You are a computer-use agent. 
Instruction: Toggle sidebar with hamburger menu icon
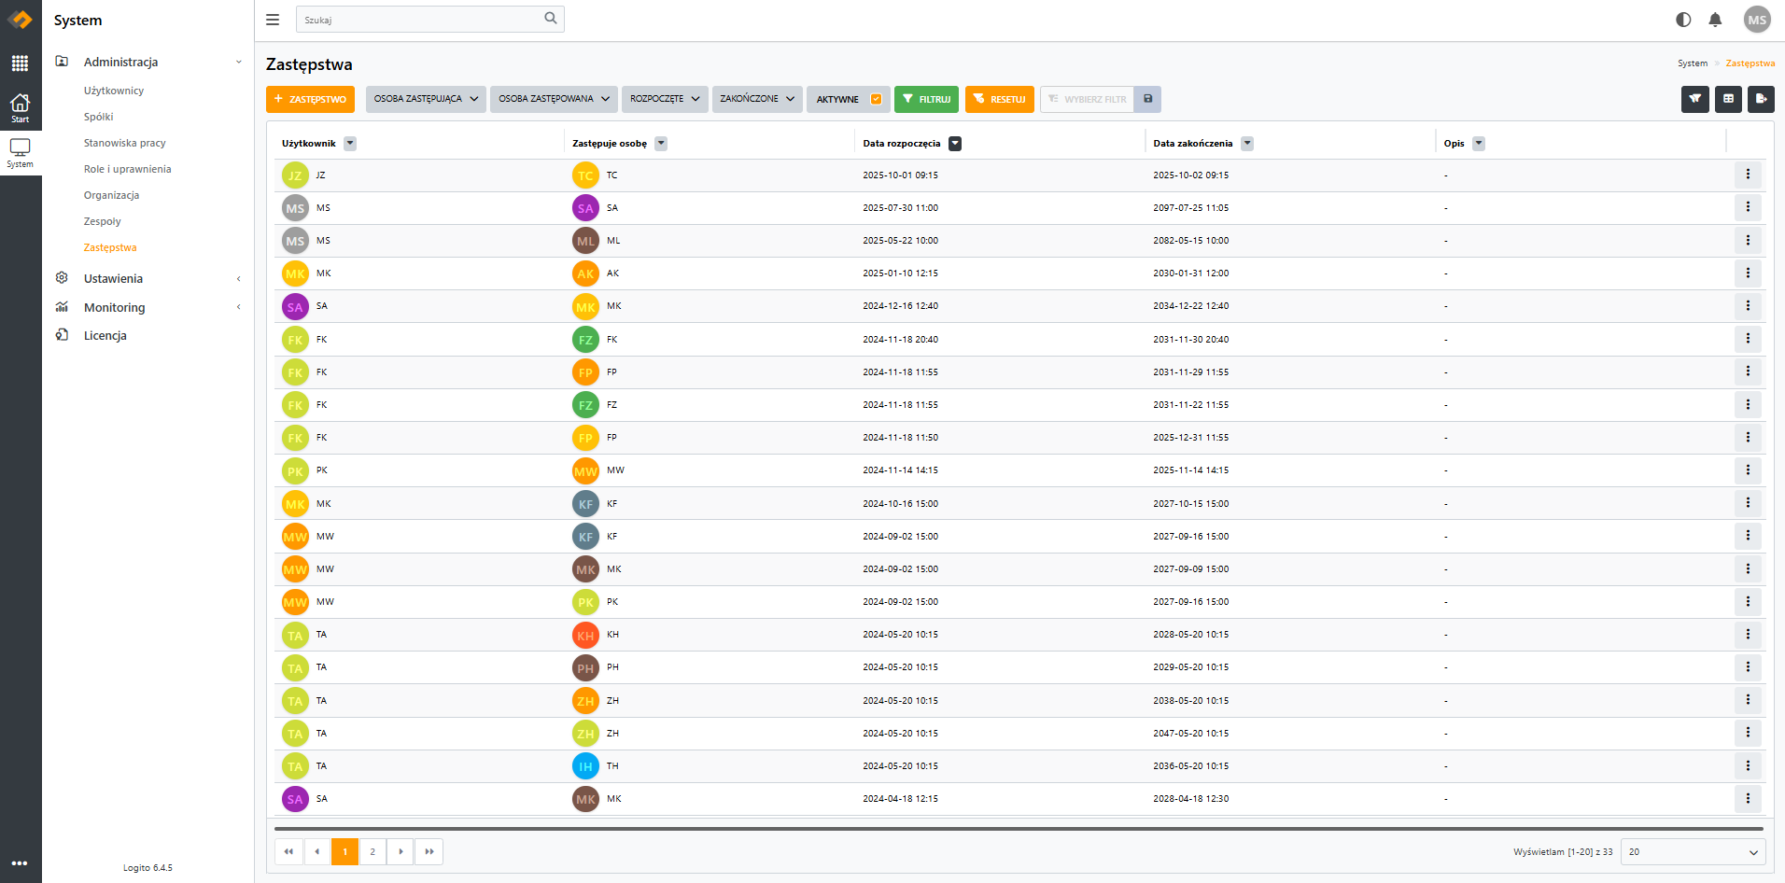click(x=273, y=20)
